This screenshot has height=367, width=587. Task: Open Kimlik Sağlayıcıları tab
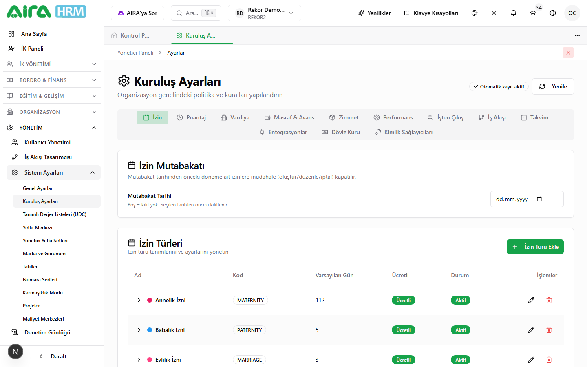(404, 132)
